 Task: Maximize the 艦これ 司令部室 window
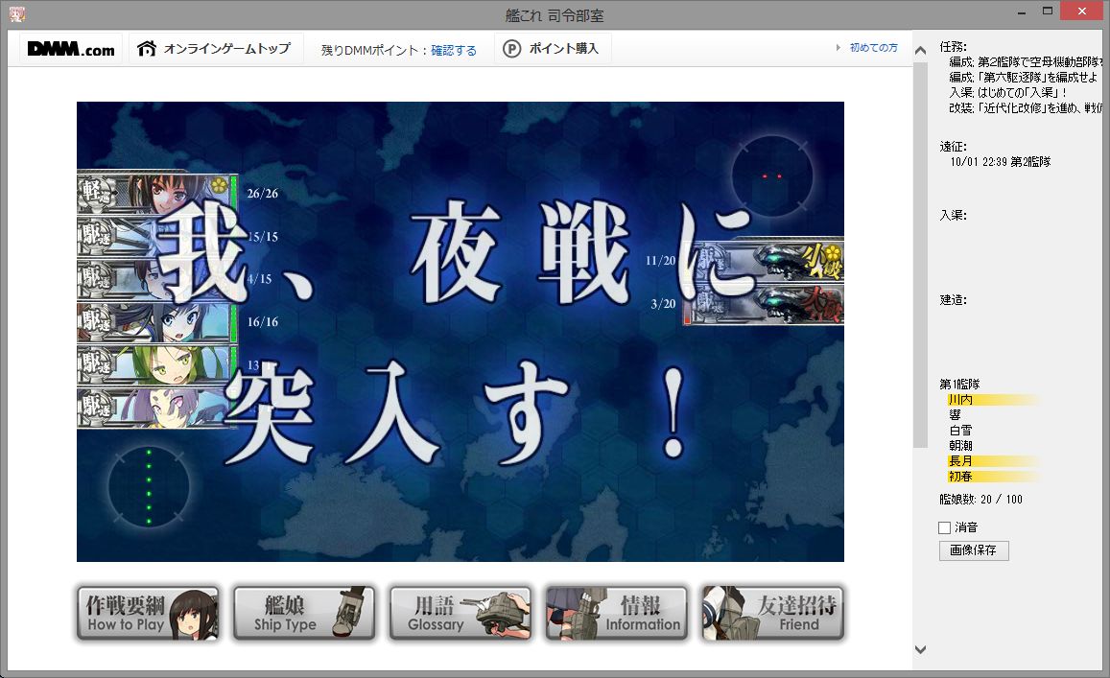coord(1048,11)
